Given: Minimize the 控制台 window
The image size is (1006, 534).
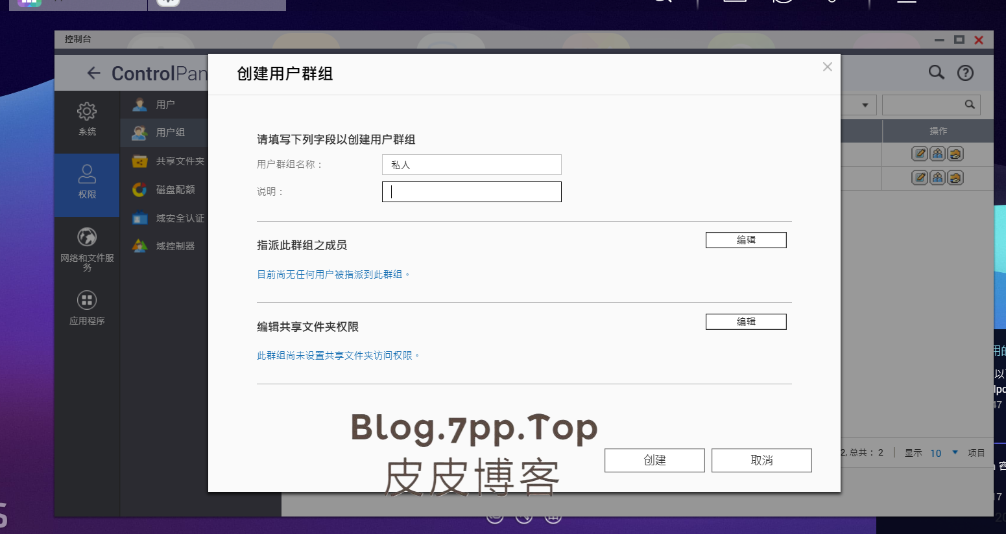Looking at the screenshot, I should click(x=939, y=40).
